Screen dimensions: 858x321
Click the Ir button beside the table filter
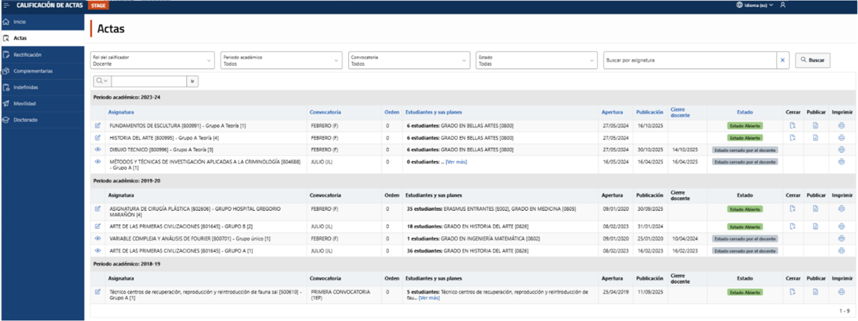pos(193,81)
